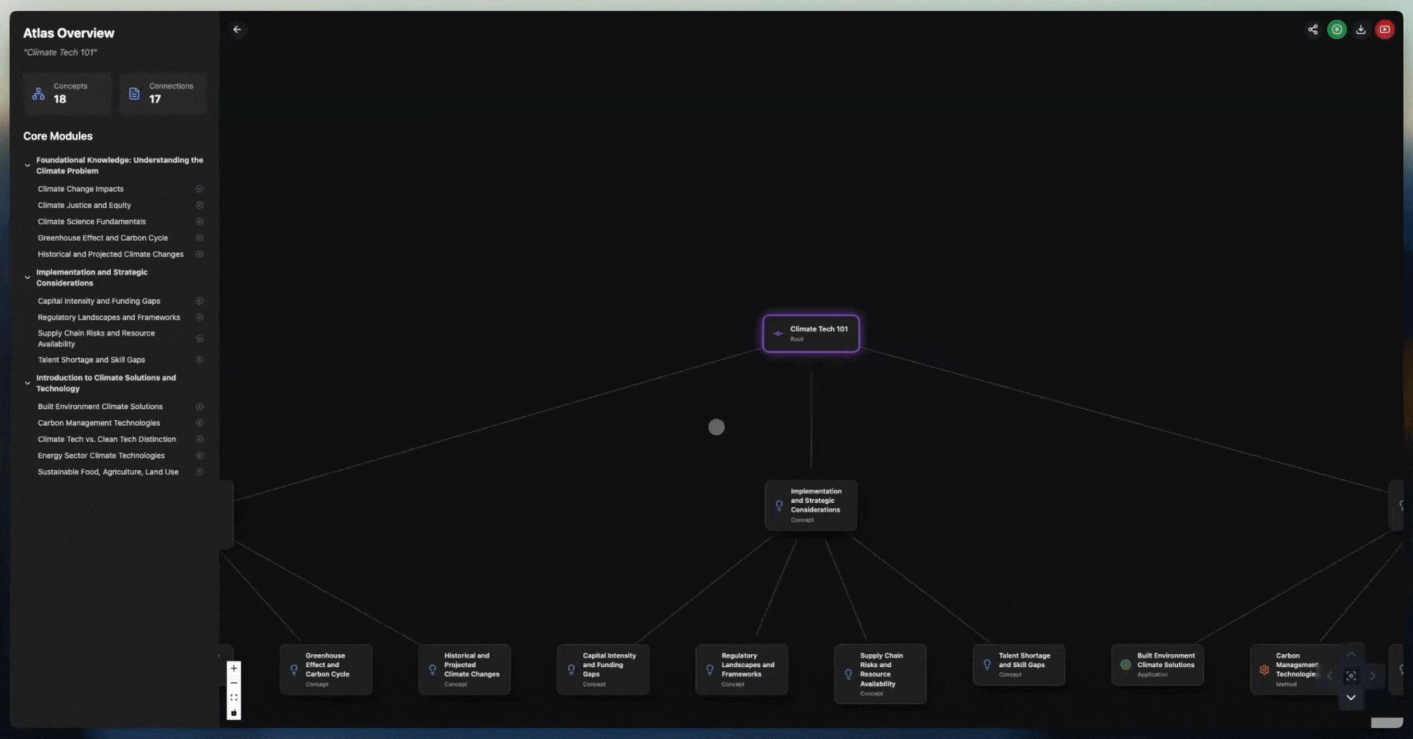Click the share icon in top toolbar
This screenshot has width=1413, height=739.
pos(1312,29)
